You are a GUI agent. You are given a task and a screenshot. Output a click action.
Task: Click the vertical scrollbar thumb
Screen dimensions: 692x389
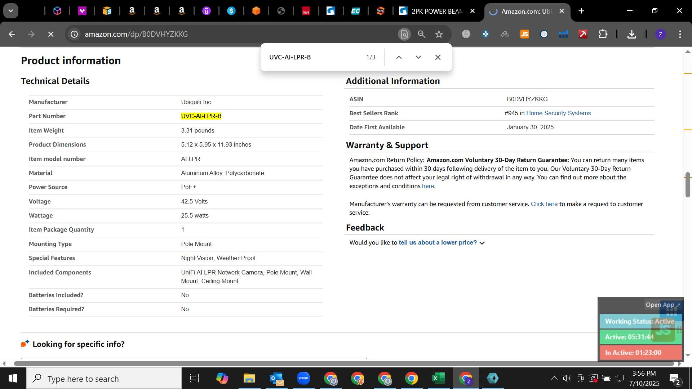[688, 185]
